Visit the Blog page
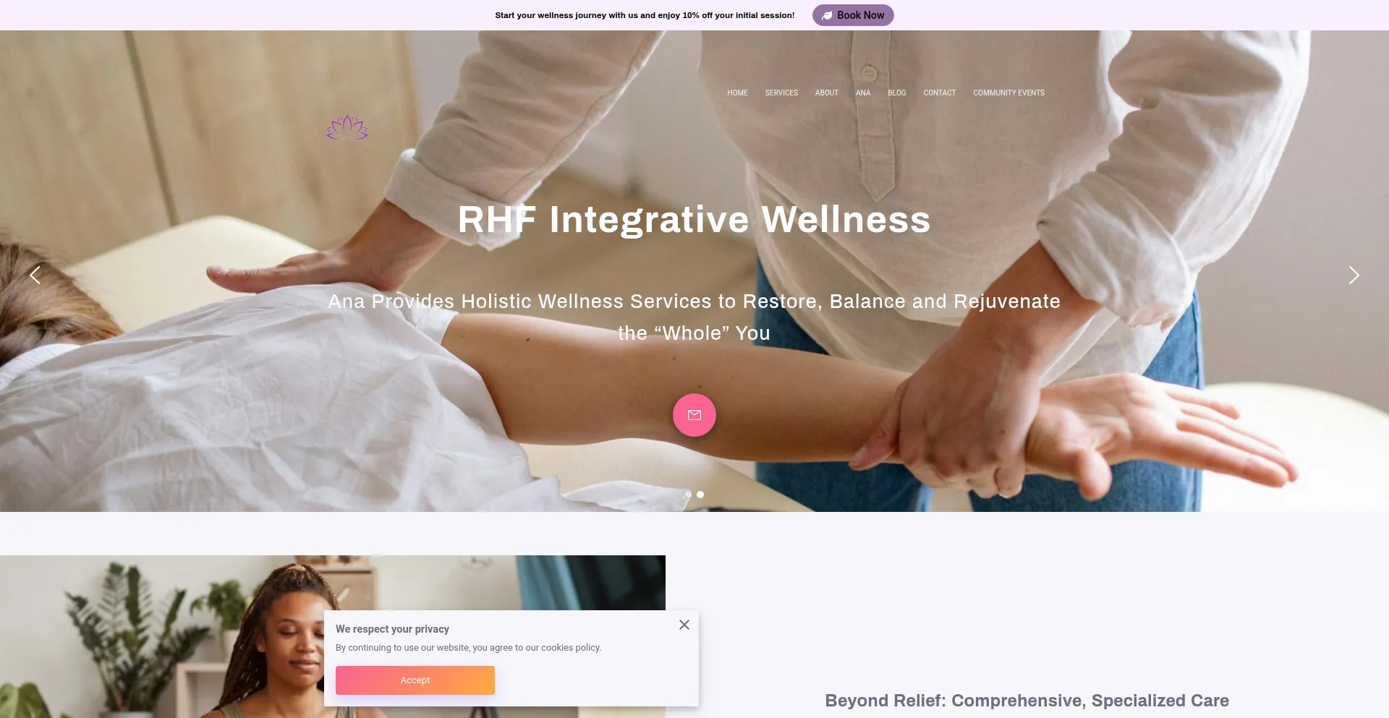 (x=896, y=93)
